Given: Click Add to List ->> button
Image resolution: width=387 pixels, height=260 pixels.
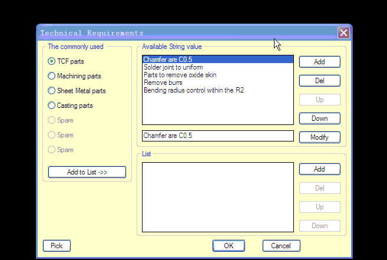Looking at the screenshot, I should click(x=87, y=172).
